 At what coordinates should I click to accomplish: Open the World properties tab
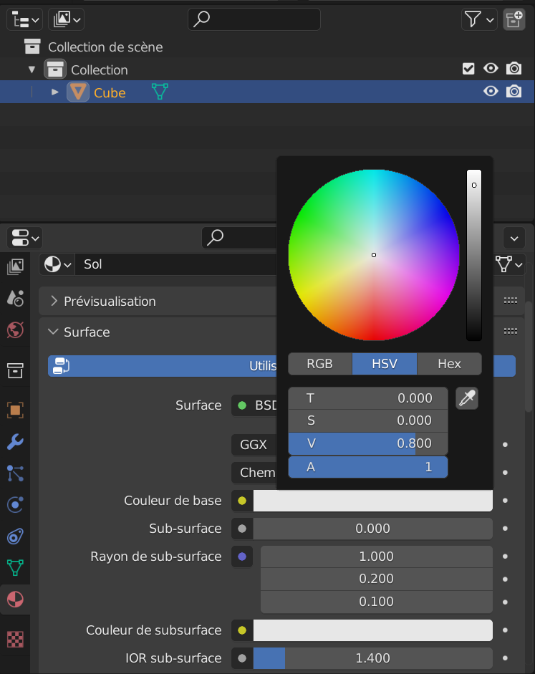click(15, 329)
